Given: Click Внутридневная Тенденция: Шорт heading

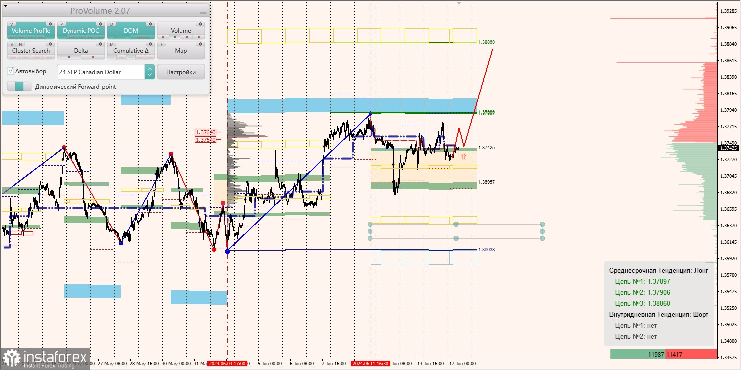Looking at the screenshot, I should 659,315.
